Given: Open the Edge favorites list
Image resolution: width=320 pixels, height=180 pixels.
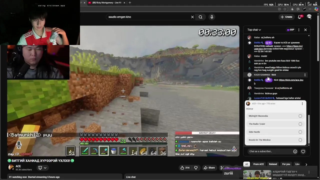Looking at the screenshot, I should 298,9.
